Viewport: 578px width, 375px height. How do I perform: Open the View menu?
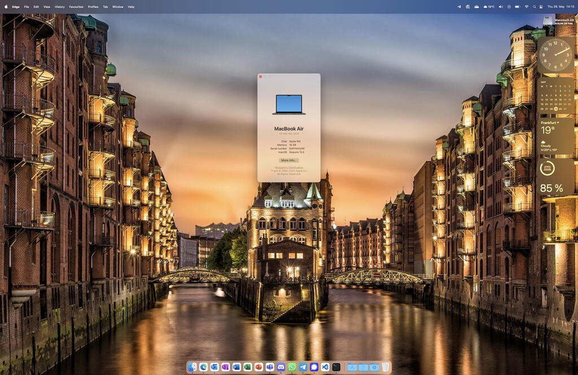[47, 7]
